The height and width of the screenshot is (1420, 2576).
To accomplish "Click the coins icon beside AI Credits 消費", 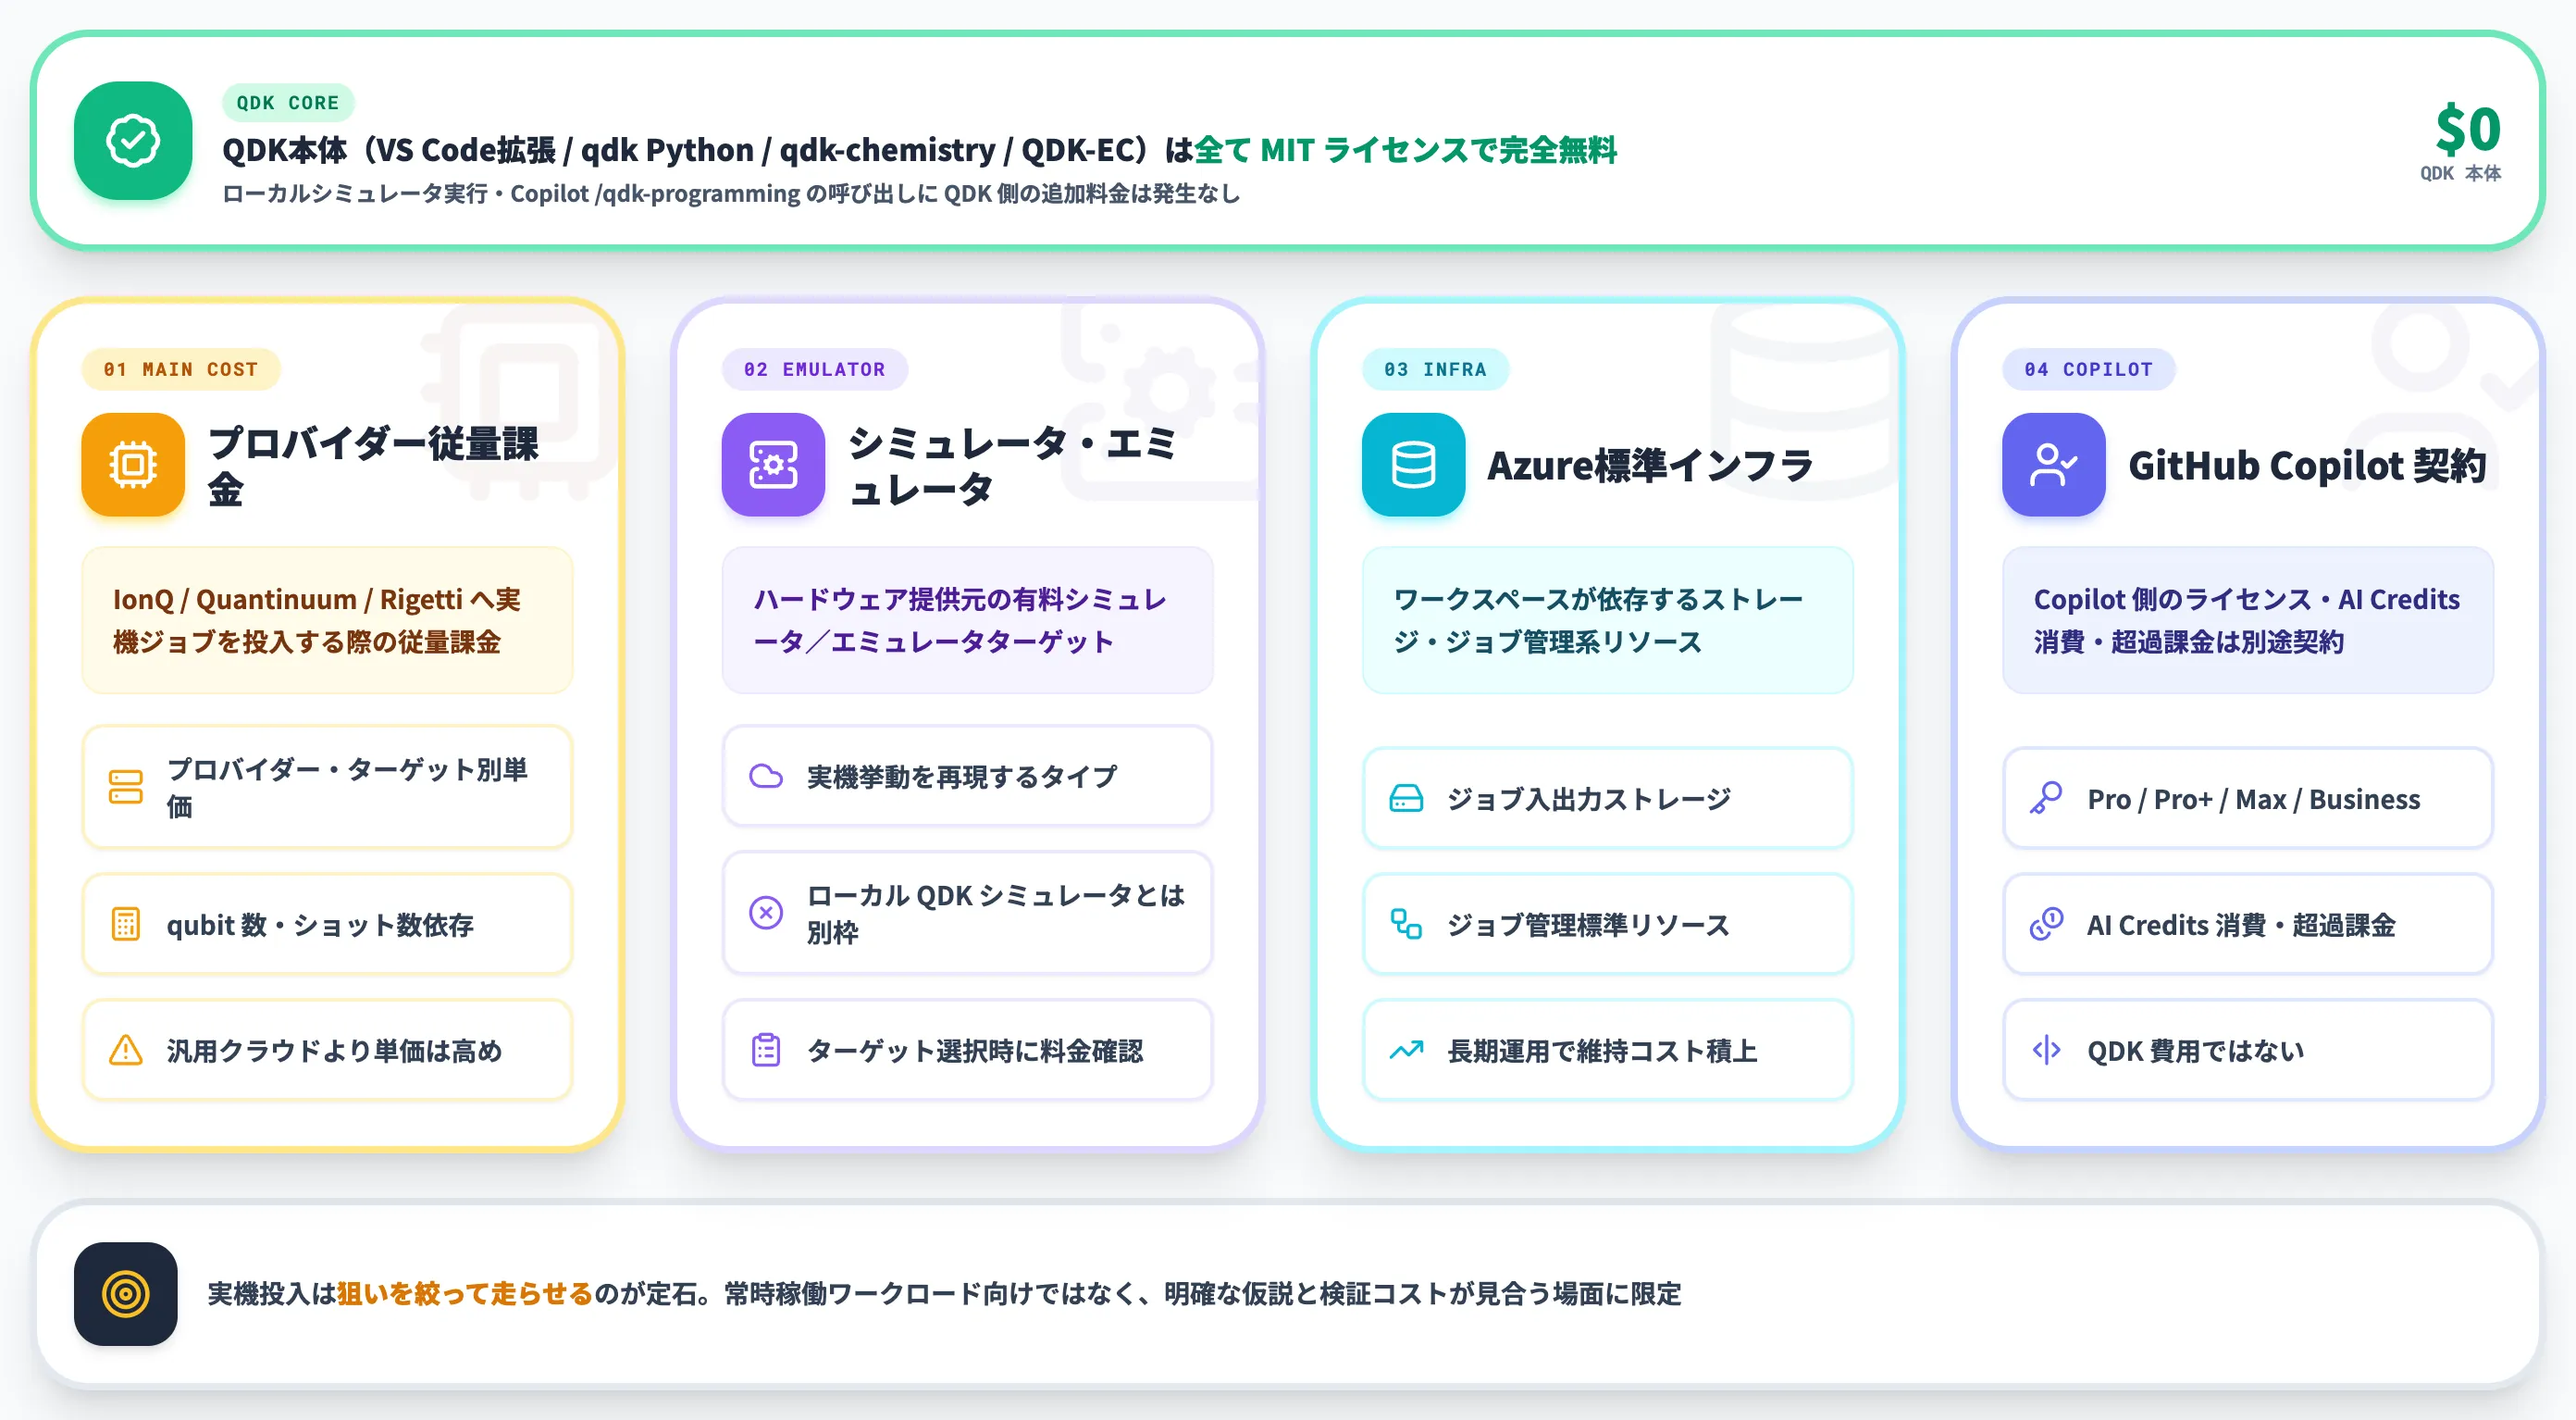I will point(2046,924).
